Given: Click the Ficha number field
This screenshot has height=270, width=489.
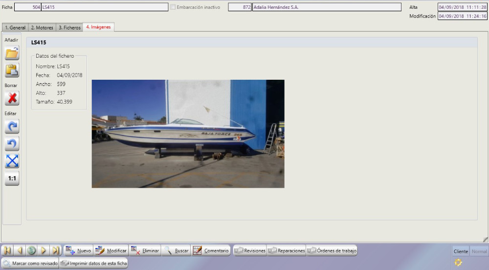Looking at the screenshot, I should (x=27, y=7).
